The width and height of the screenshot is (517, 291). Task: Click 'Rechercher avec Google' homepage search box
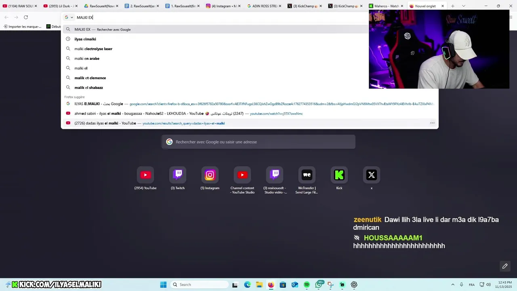[x=258, y=142]
